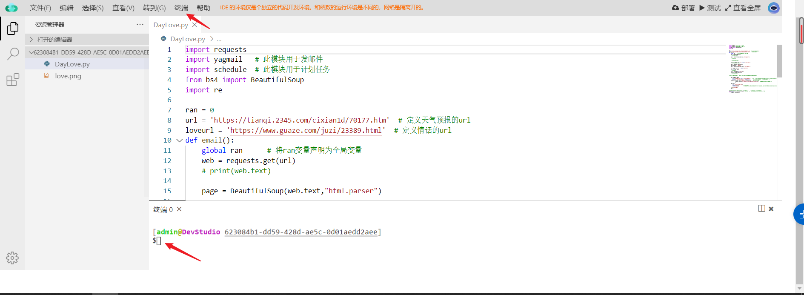Click the editor vertical scrollbar thumb
This screenshot has width=804, height=295.
[779, 61]
